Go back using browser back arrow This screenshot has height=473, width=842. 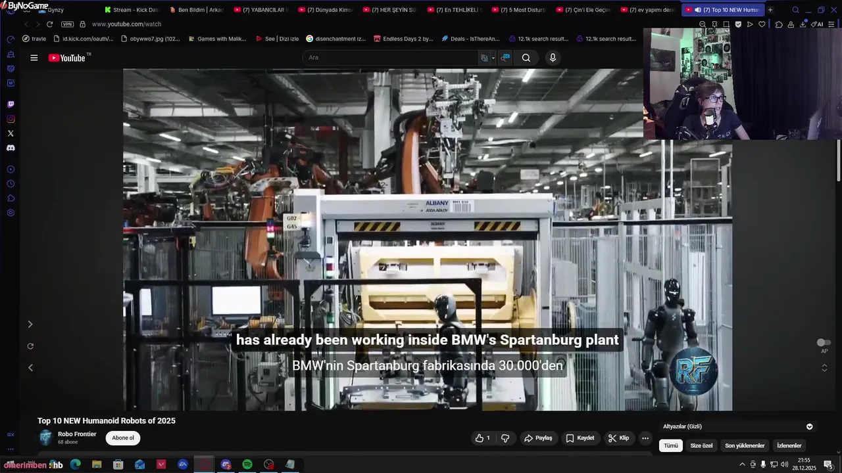tap(26, 24)
